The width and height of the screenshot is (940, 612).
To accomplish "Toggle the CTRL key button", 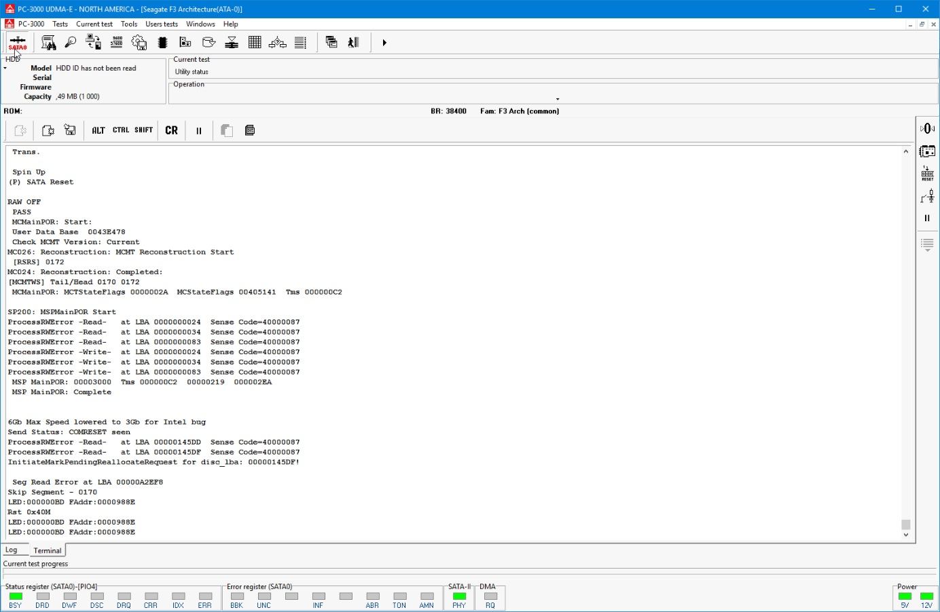I will pyautogui.click(x=121, y=130).
